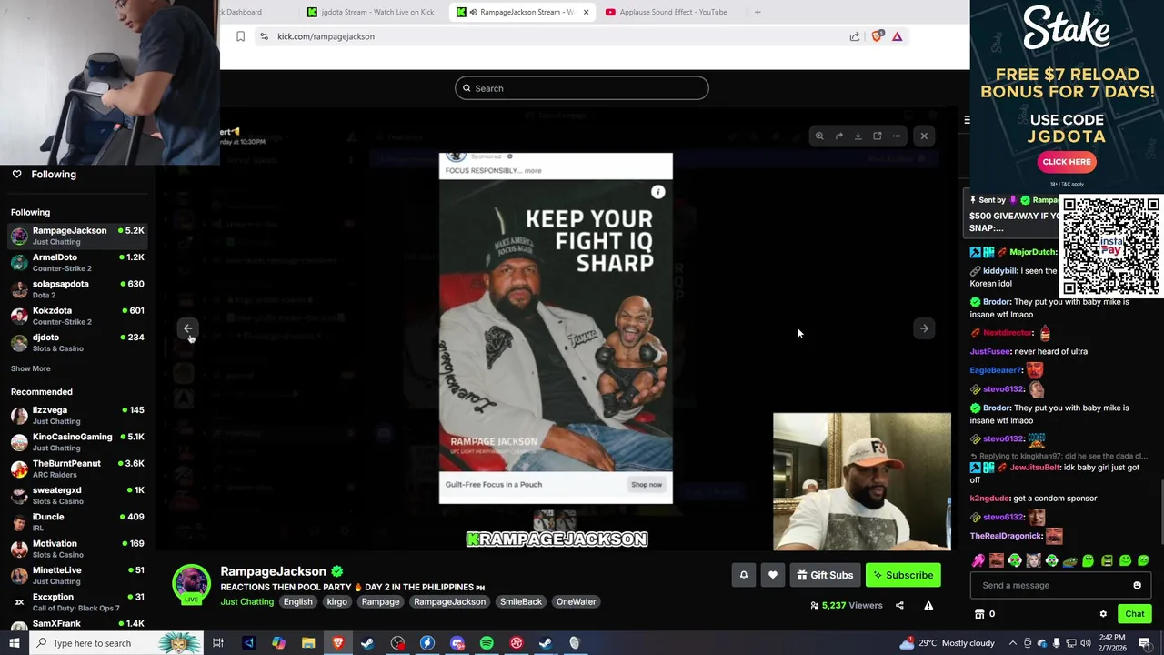Subscribe to RampageJackson channel
Screen dimensions: 1164x655
(903, 575)
